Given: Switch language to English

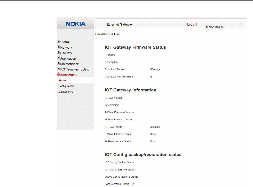Looking at the screenshot, I should point(210,27).
